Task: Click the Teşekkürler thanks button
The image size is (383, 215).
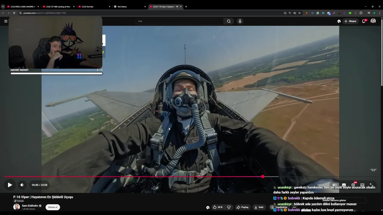Action: (279, 207)
